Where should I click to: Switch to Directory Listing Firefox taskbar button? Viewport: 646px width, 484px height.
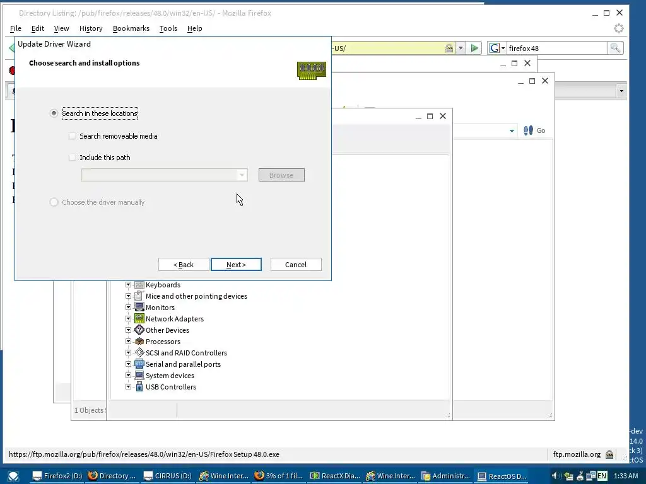pos(112,476)
